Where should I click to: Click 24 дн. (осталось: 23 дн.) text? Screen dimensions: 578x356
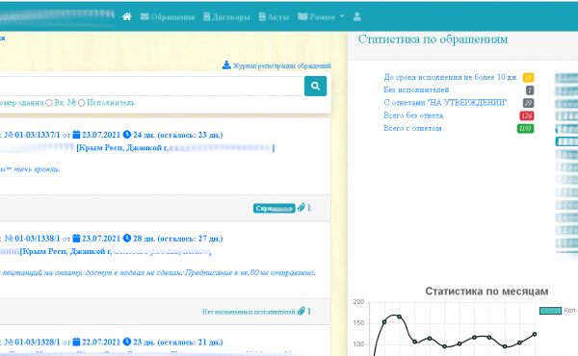(178, 135)
